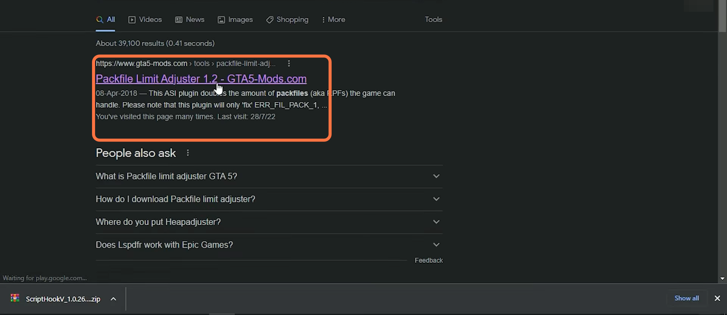Screen dimensions: 727x315
Task: Switch to the News tab
Action: point(190,20)
